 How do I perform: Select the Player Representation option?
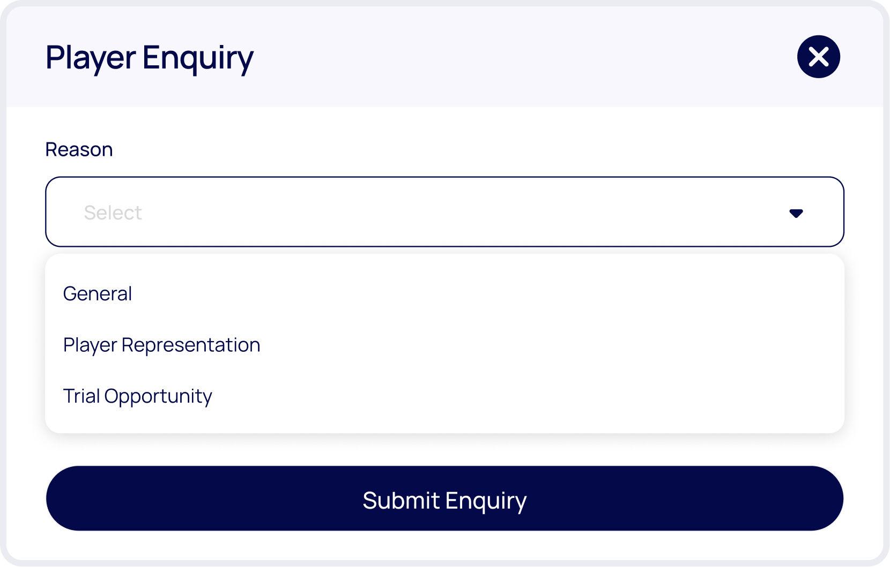[161, 345]
